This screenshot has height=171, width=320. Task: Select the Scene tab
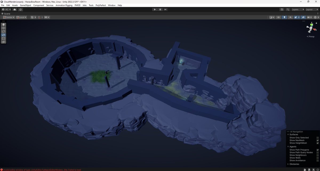click(x=6, y=14)
